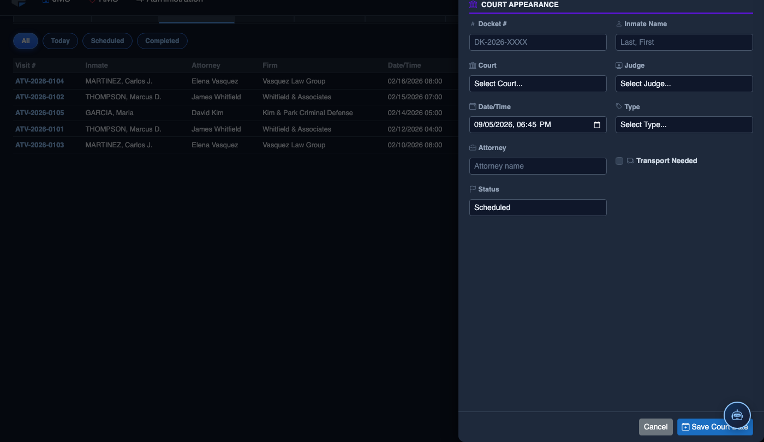Open the calendar picker in Date/Time field
Viewport: 764px width, 442px height.
[x=597, y=124]
